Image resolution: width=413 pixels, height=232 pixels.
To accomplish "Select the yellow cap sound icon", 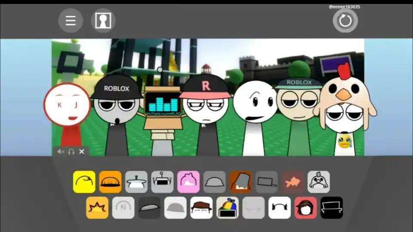I will point(84,182).
